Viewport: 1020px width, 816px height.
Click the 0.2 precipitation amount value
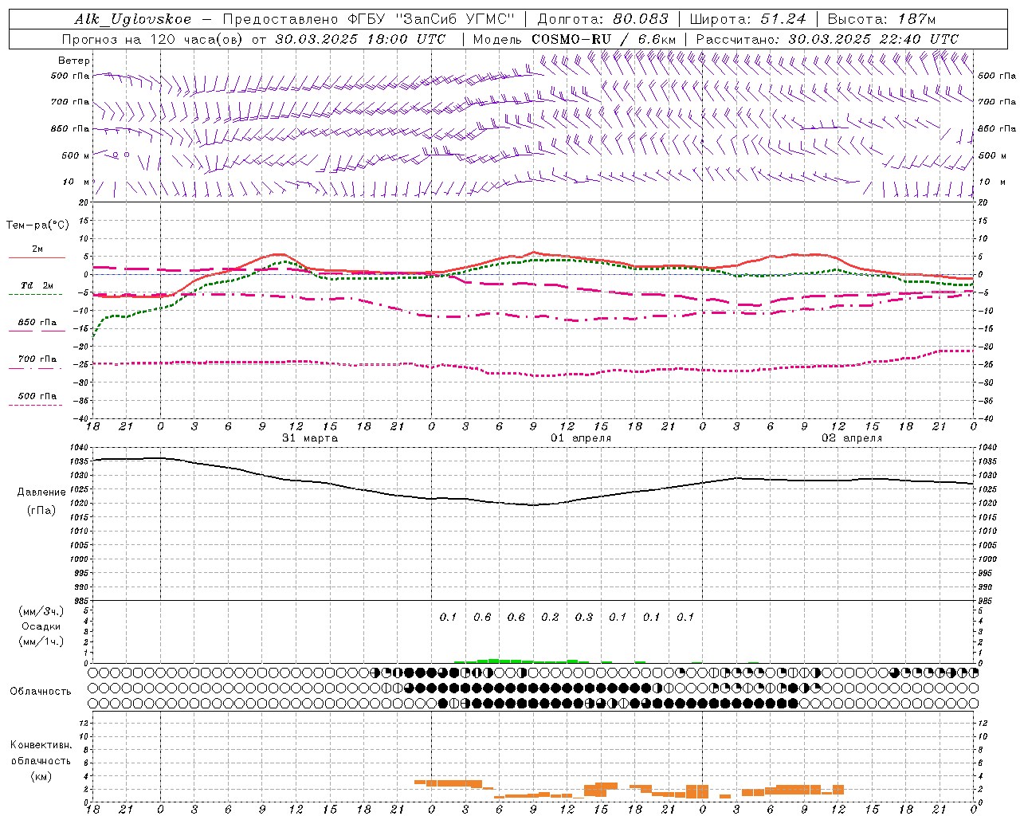click(x=550, y=617)
